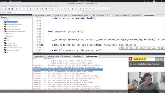
Task: Close the Build messages panel tab
Action: coord(98,56)
